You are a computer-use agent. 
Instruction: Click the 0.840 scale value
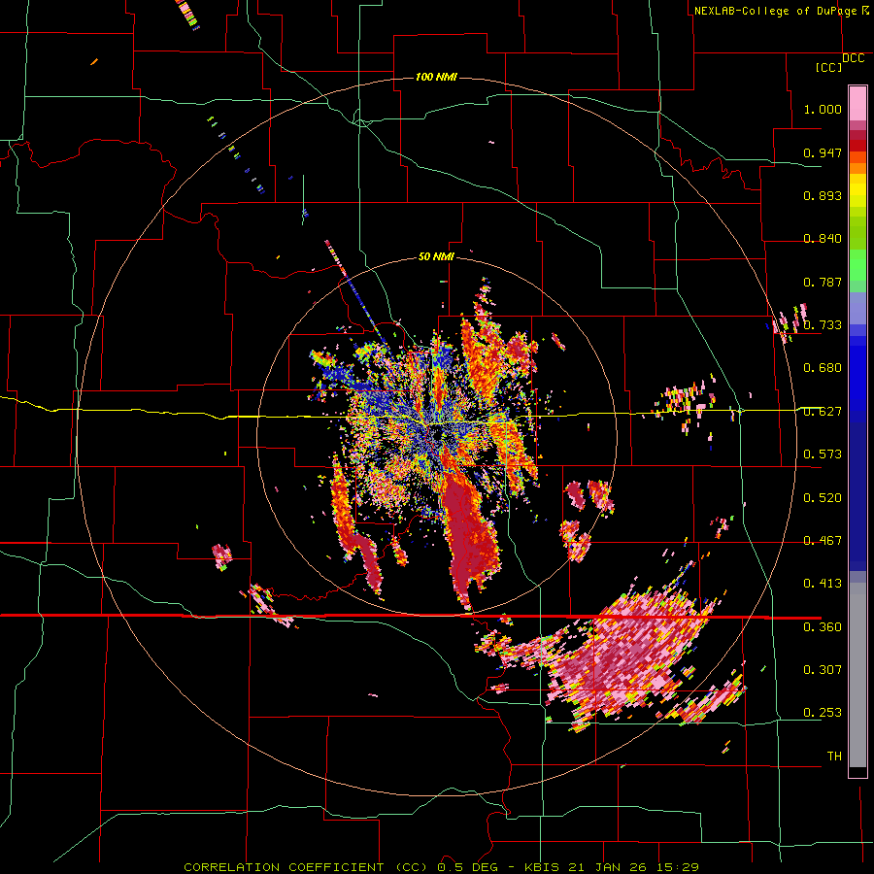pyautogui.click(x=823, y=239)
